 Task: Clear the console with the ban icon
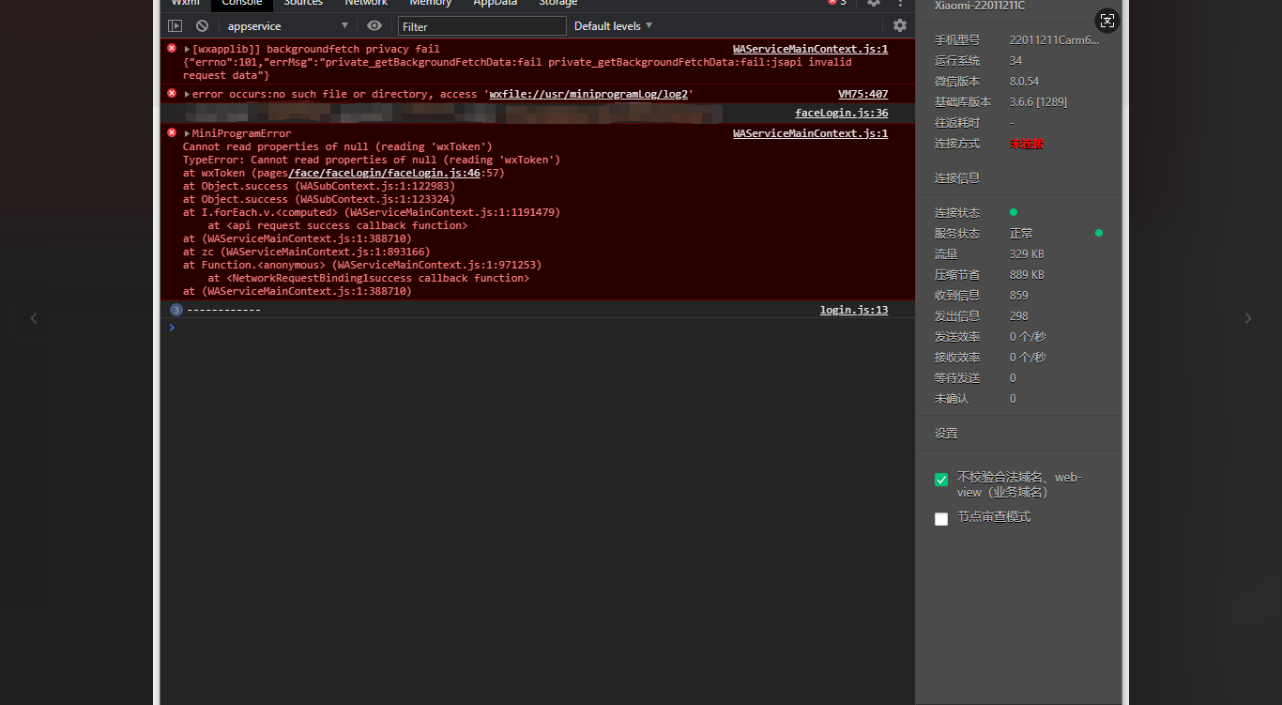click(202, 26)
